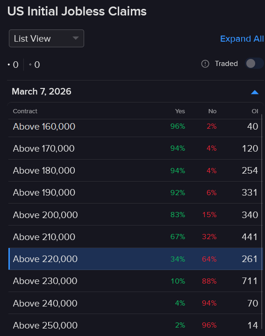Click the Contract column header

click(25, 111)
